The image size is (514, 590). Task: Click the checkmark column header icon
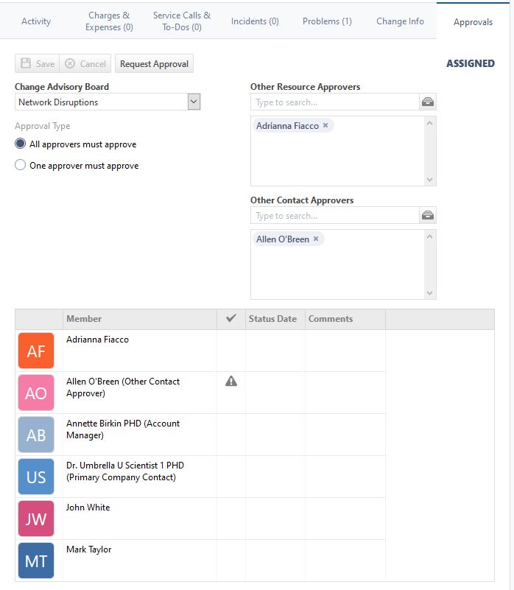point(231,318)
